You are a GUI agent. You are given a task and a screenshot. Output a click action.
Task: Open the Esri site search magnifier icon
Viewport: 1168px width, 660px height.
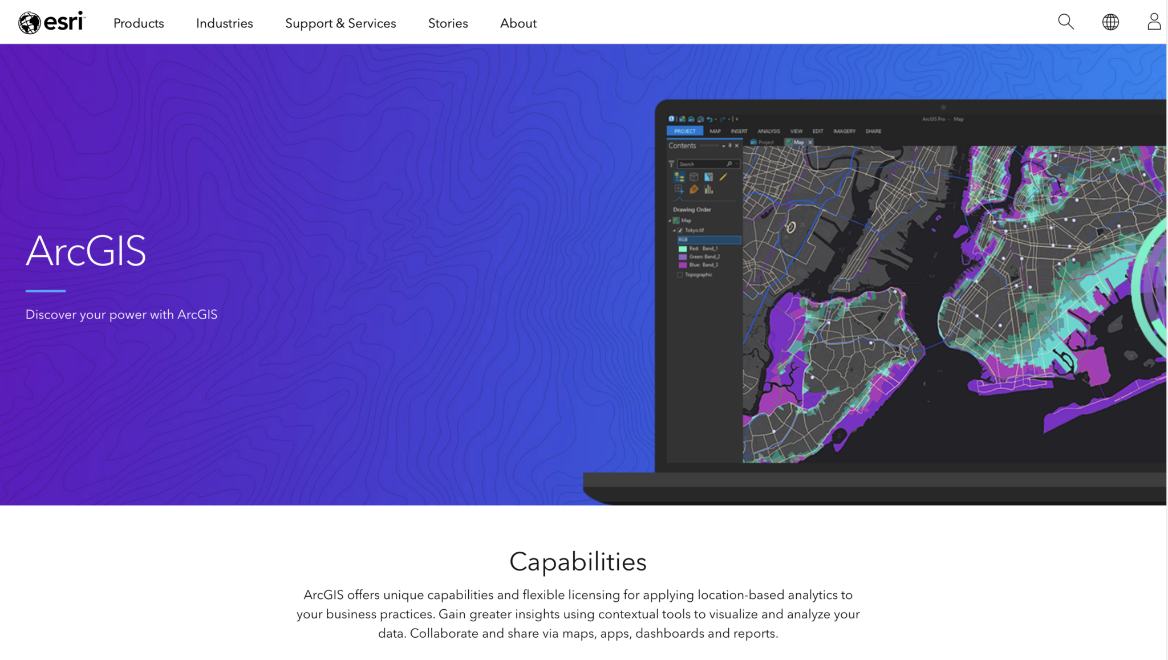point(1065,22)
